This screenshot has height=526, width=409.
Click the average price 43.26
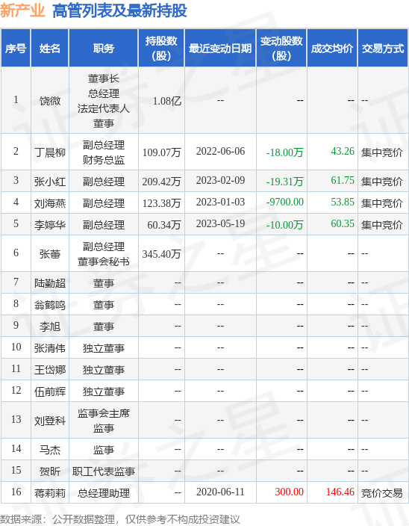343,151
